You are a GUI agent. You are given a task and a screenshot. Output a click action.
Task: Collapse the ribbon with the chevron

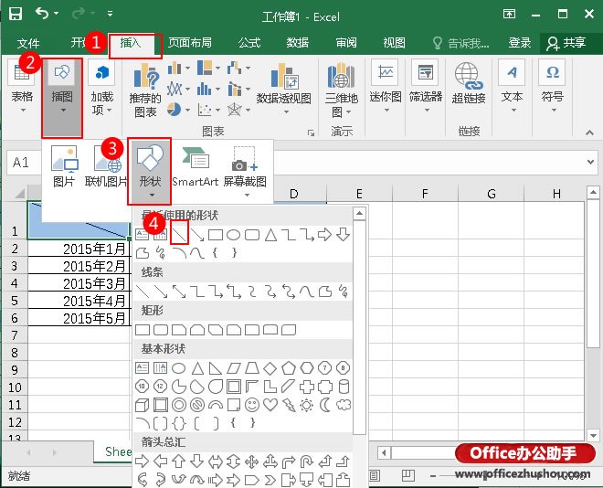589,133
